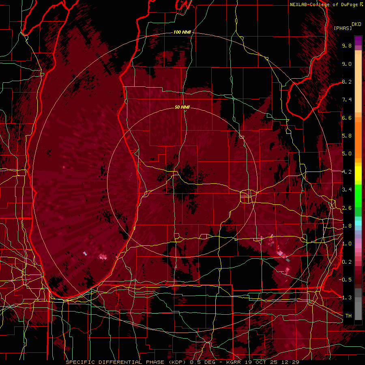Click the -1.3 legend value

pyautogui.click(x=346, y=298)
